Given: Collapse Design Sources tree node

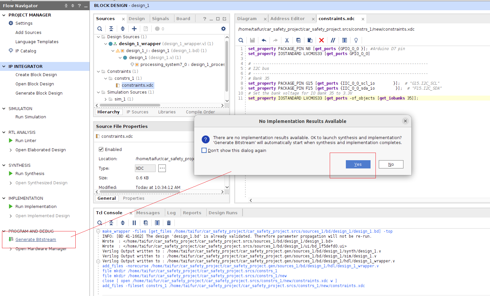Looking at the screenshot, I should point(98,37).
